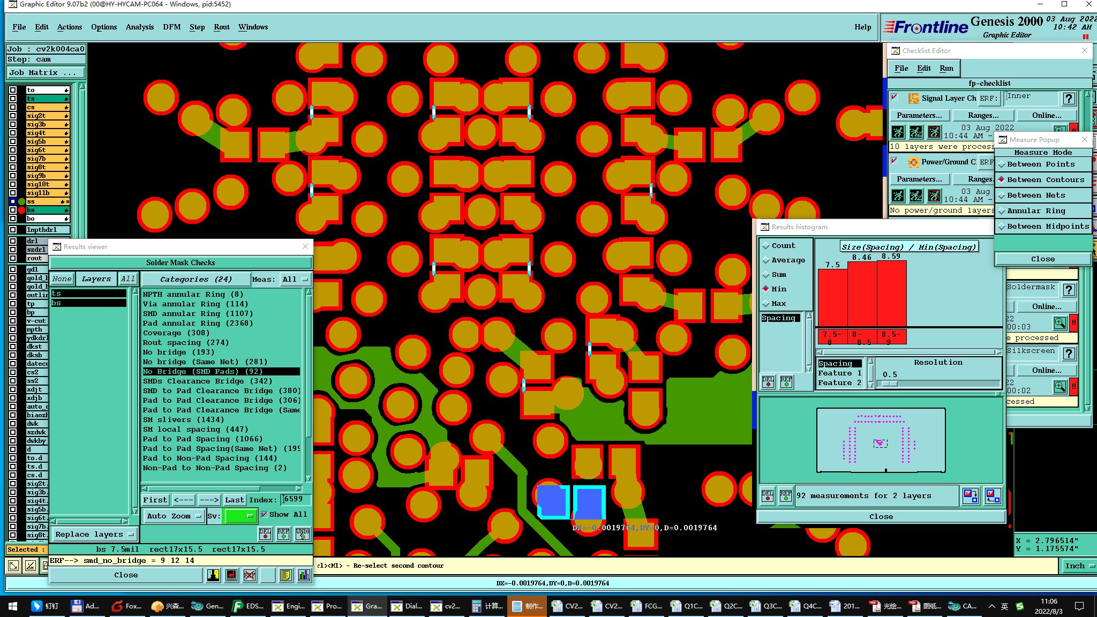Click third red-crossed run icon under Signal Layer check
This screenshot has height=617, width=1097.
point(934,132)
